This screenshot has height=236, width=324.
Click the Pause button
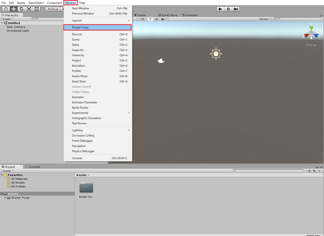pos(228,9)
